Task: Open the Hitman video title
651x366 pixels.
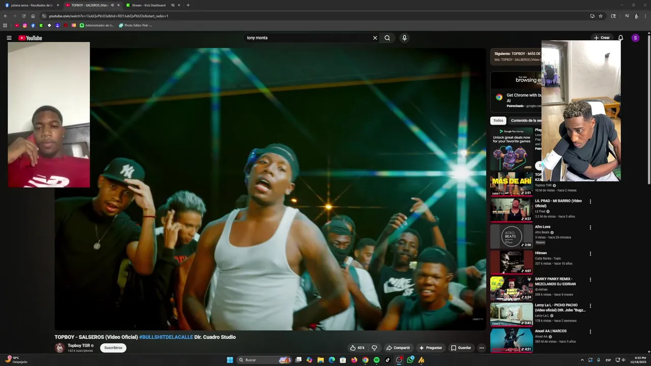Action: tap(541, 253)
